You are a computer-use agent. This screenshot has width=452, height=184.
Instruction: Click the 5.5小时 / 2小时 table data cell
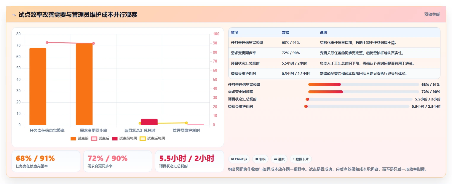[x=294, y=63]
